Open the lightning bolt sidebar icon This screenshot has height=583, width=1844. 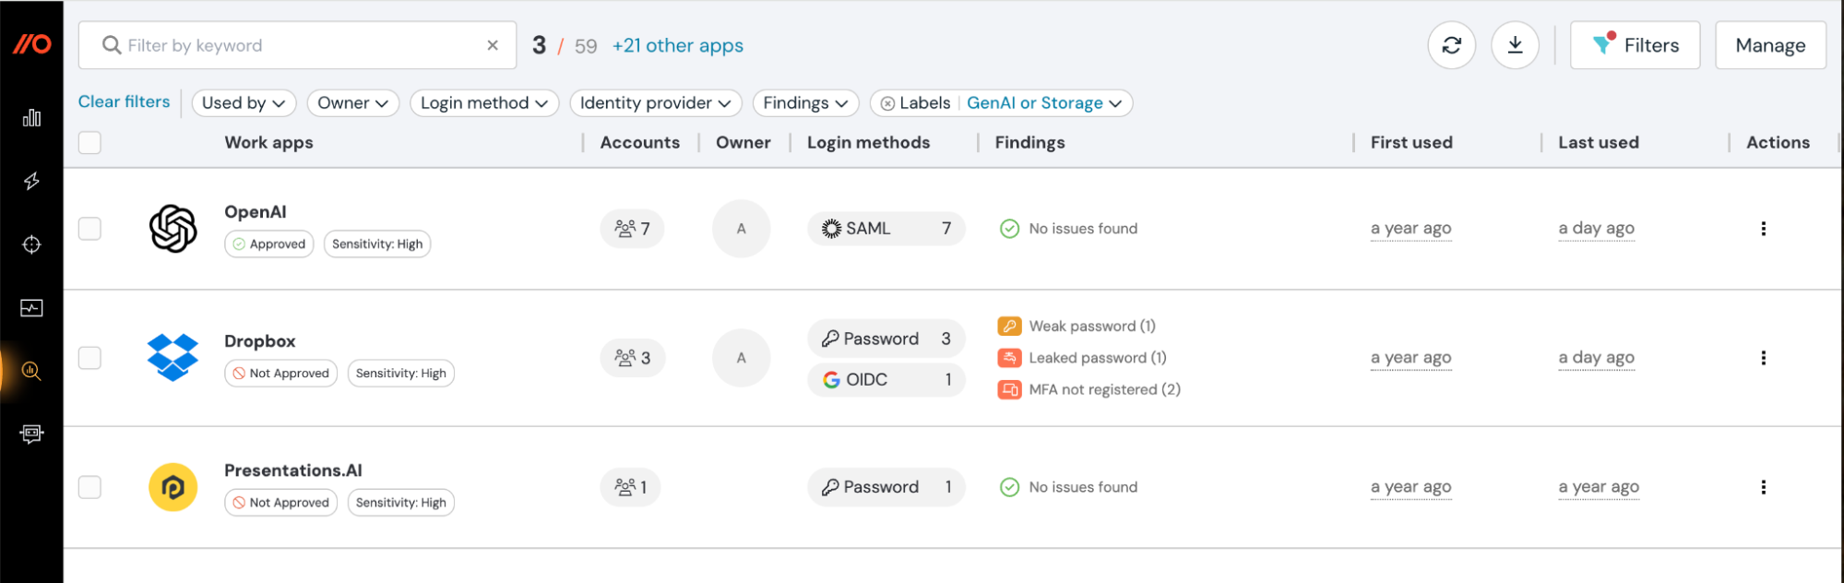click(31, 181)
